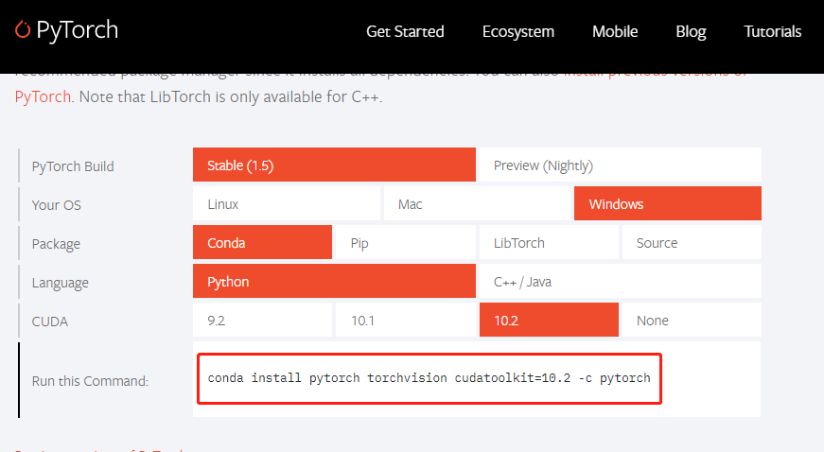Click the Run this Command label
The image size is (824, 452).
click(x=90, y=381)
